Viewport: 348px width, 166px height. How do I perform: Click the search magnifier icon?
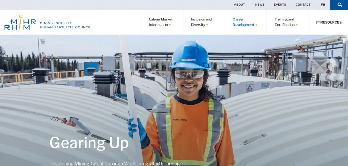point(340,5)
